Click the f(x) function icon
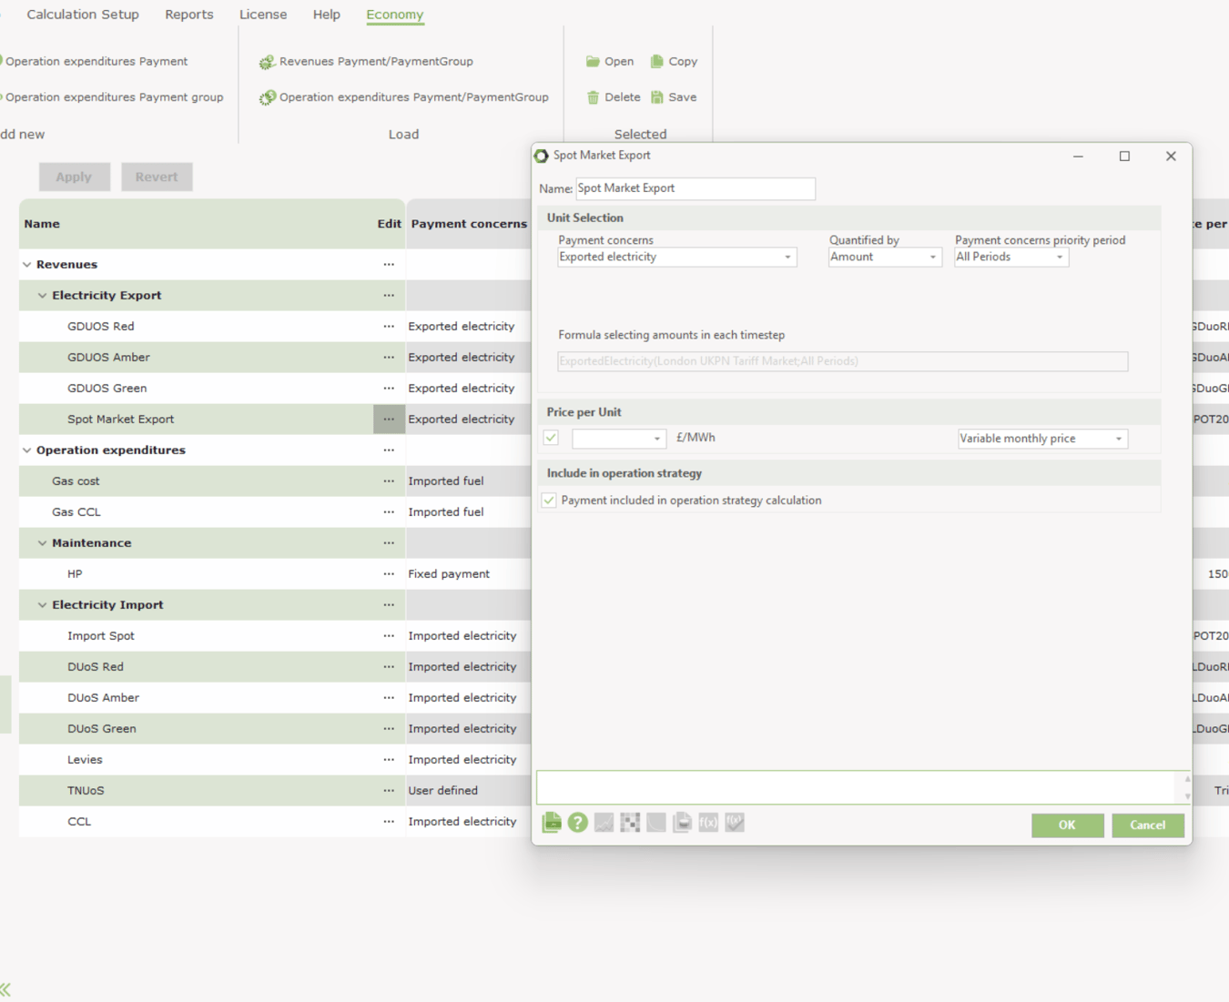This screenshot has width=1229, height=1002. (x=708, y=823)
